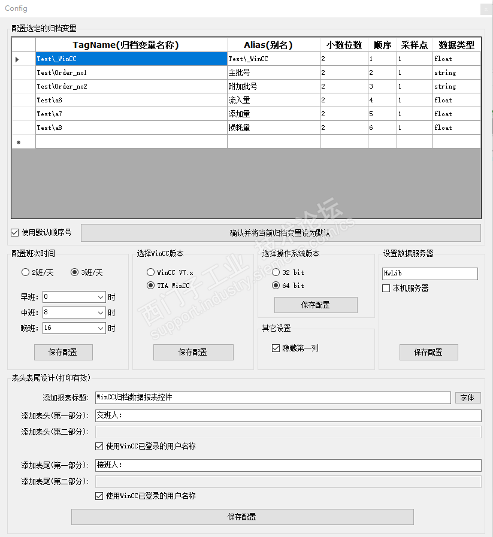493x537 pixels.
Task: Toggle the 隐藏第一列 checkbox
Action: point(276,348)
